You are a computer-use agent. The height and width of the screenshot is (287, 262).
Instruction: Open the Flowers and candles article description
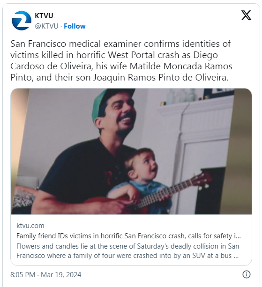127,251
